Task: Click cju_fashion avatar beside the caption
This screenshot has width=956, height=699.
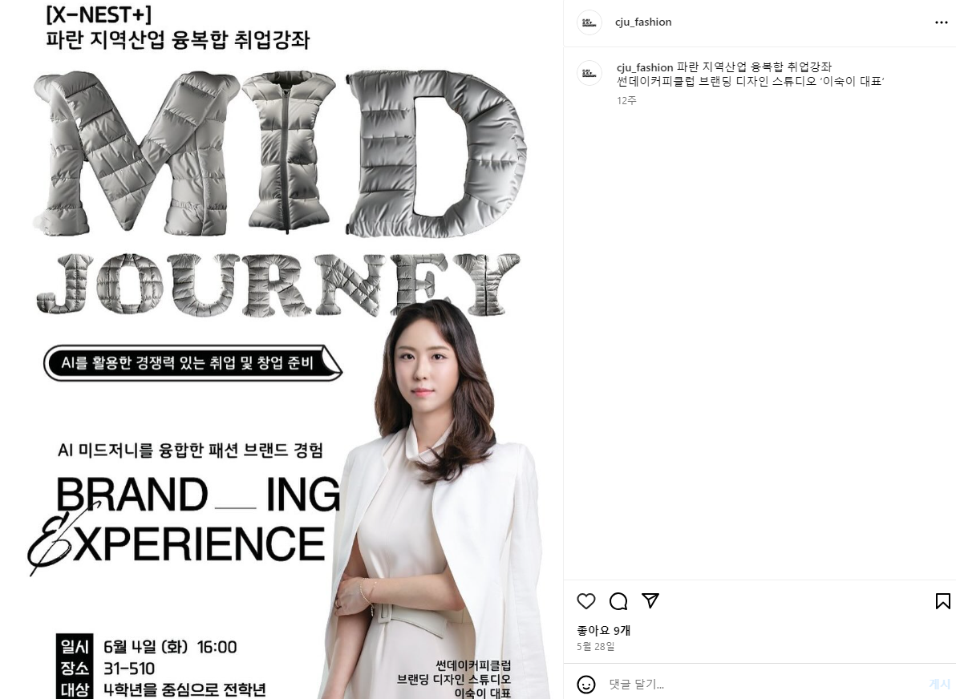Action: pyautogui.click(x=589, y=73)
